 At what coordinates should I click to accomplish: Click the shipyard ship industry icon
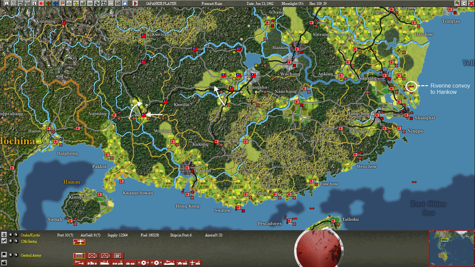169,263
